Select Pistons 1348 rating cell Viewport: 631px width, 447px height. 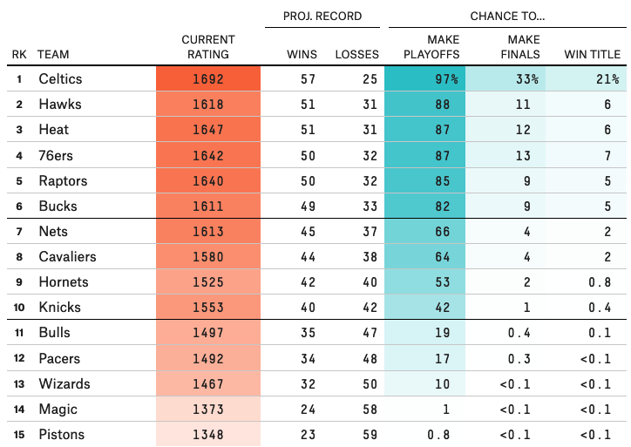208,435
